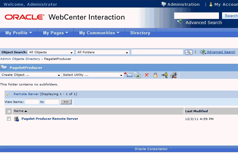Open the All Folders dropdown
Image resolution: width=238 pixels, height=154 pixels.
pos(103,52)
